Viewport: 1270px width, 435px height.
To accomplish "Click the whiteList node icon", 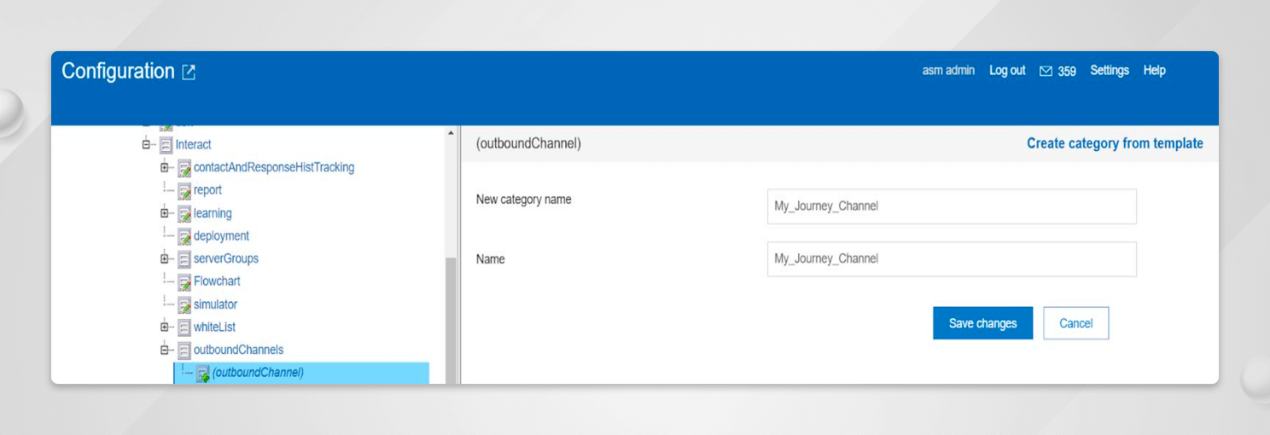I will pyautogui.click(x=184, y=328).
